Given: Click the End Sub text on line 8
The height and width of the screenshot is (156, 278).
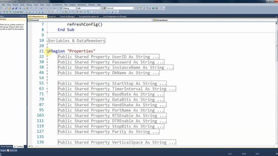Looking at the screenshot, I should tap(66, 30).
